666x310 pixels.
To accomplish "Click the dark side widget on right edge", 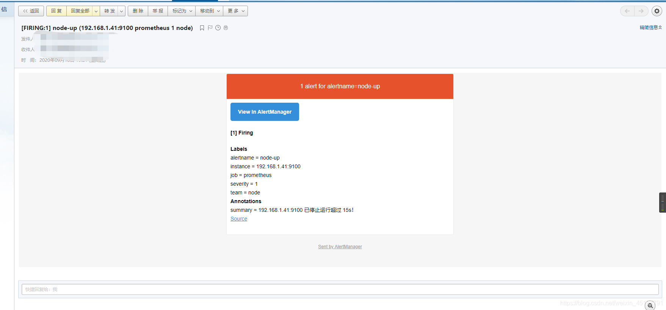I will (663, 202).
